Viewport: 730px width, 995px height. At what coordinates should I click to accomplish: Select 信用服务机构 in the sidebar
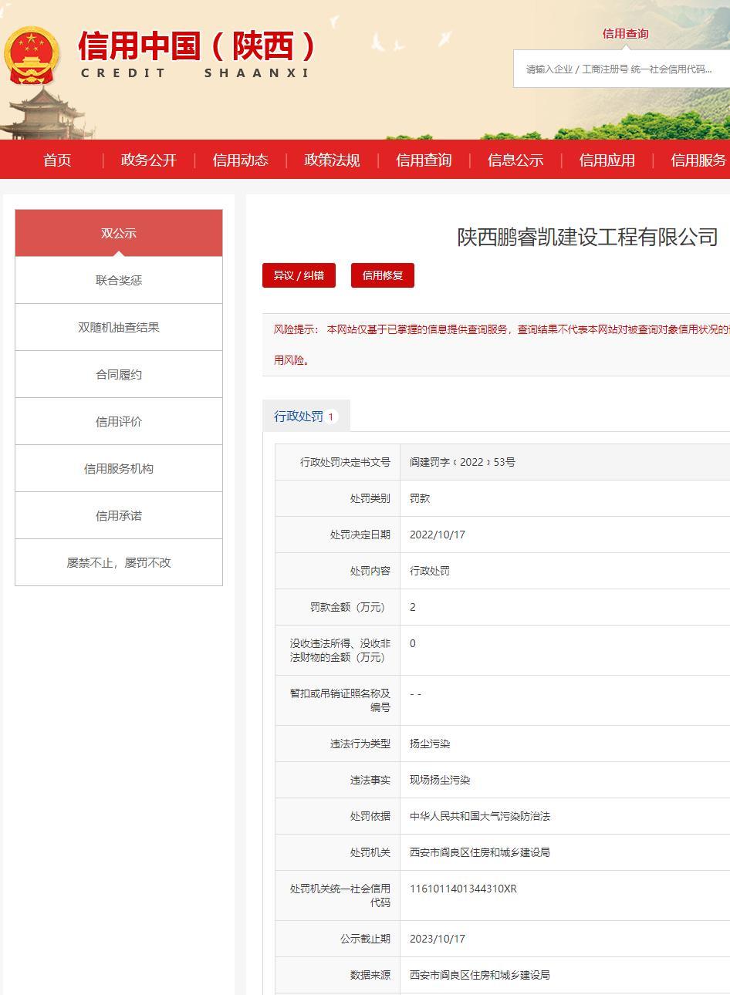(119, 468)
